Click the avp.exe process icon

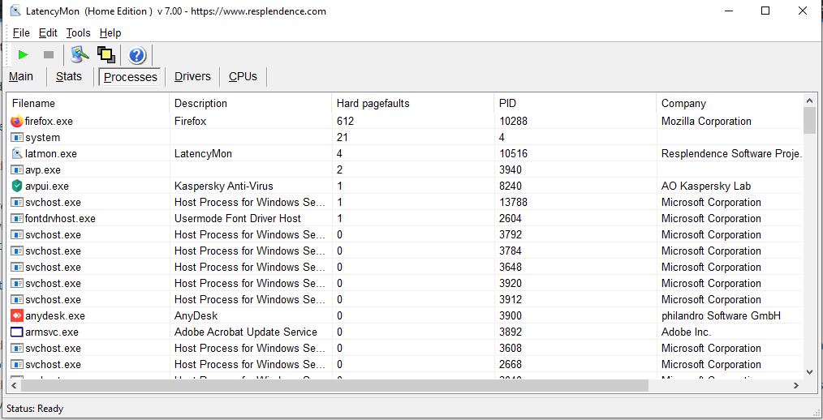coord(17,170)
